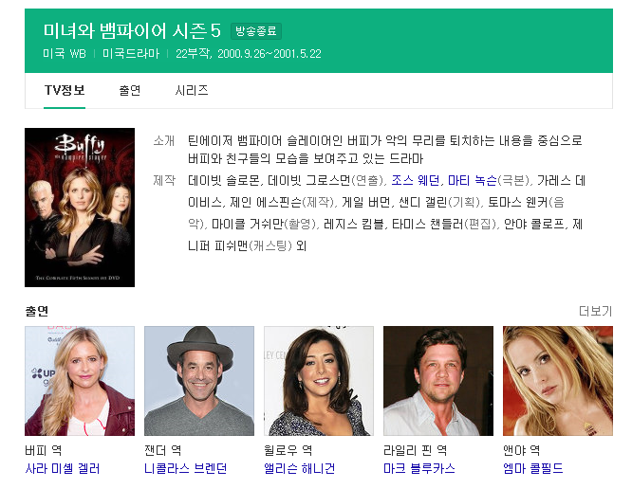Image resolution: width=632 pixels, height=489 pixels.
Task: Click the title 미녀와 뱀파이어 시즌 5
Action: (132, 30)
